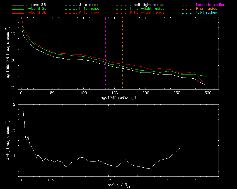Screen dimensions: 237x189
Task: Select the orange Kron radius legend label
Action: pyautogui.click(x=207, y=9)
